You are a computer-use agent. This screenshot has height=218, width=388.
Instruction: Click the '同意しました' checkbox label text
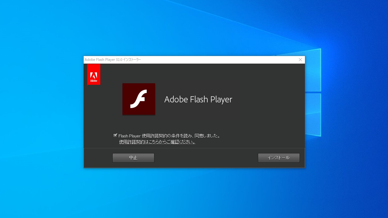169,136
